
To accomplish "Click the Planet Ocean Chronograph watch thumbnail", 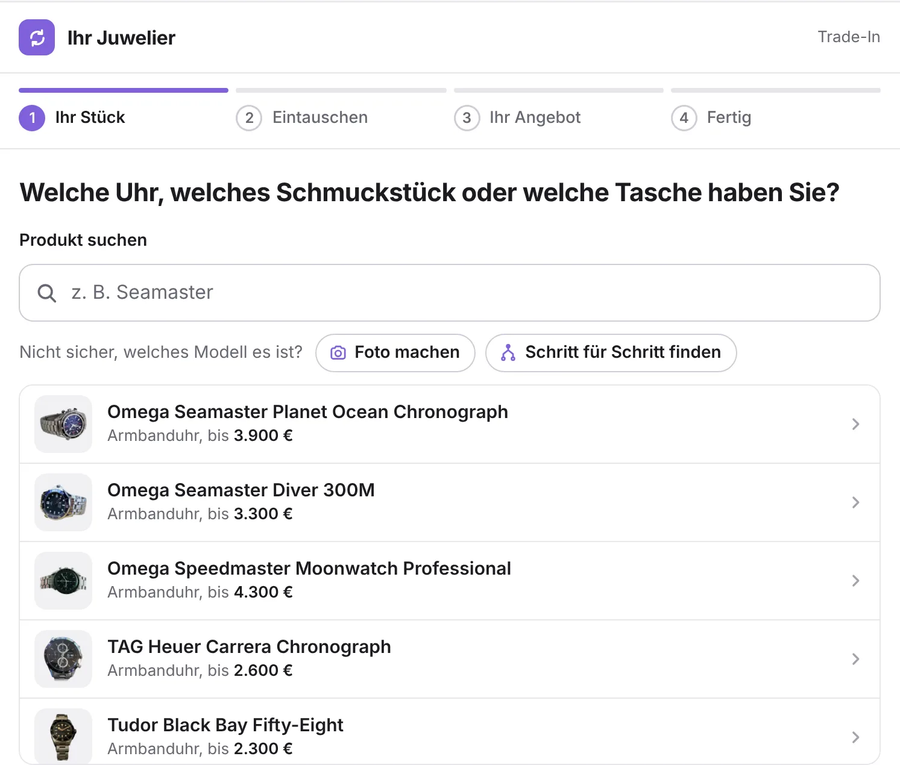I will 63,424.
